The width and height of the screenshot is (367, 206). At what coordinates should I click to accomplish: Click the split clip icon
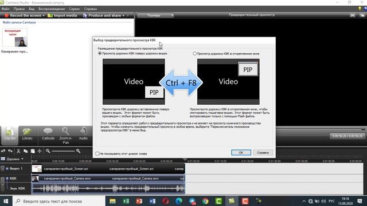coord(40,151)
